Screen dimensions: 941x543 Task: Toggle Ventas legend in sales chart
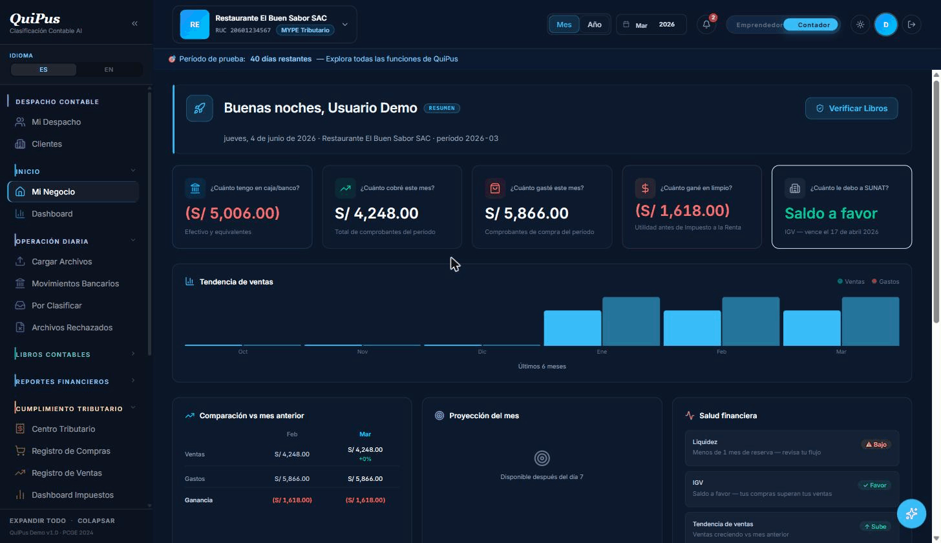click(x=851, y=281)
